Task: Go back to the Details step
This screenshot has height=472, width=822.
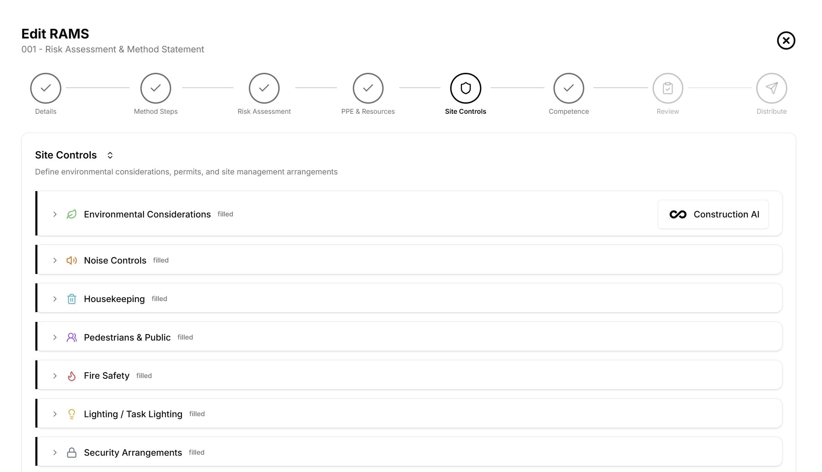Action: point(45,88)
